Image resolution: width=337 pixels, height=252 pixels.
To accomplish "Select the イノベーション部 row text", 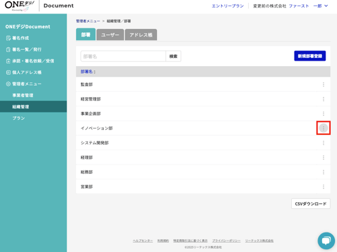I will point(96,128).
